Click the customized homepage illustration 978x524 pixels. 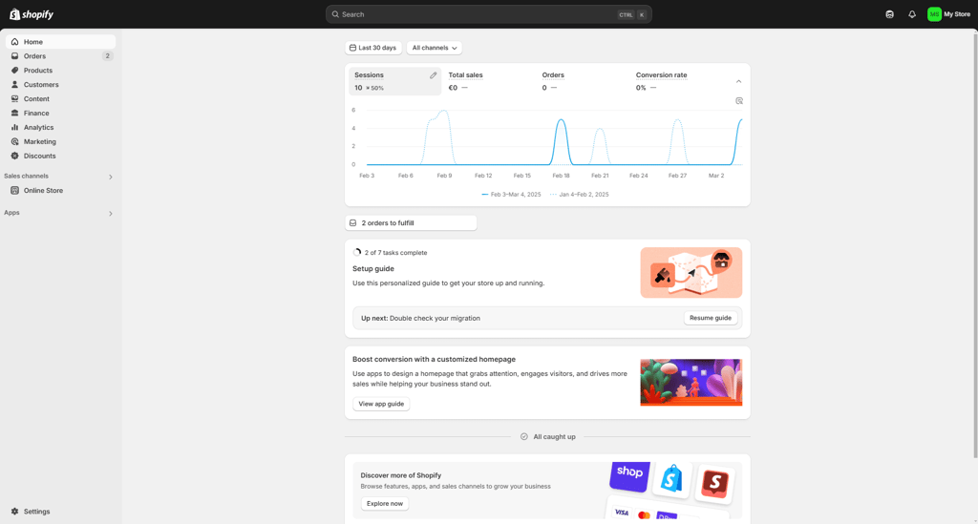pyautogui.click(x=691, y=383)
